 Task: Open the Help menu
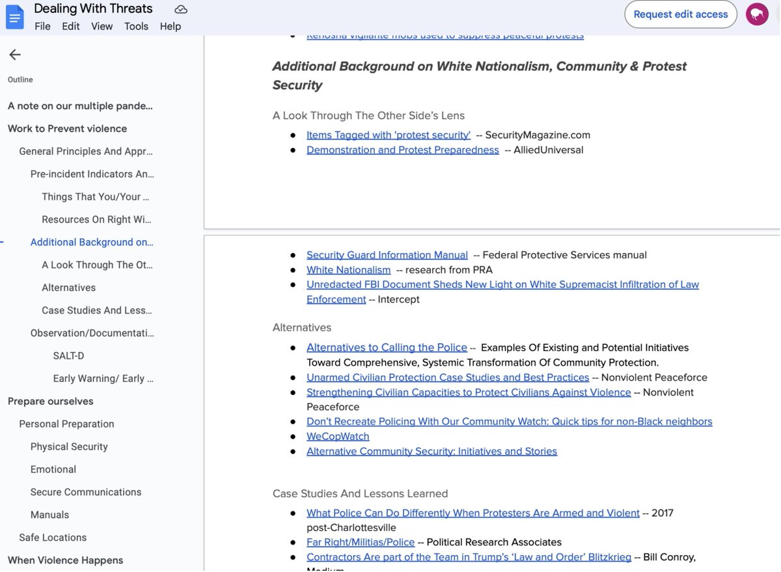171,26
